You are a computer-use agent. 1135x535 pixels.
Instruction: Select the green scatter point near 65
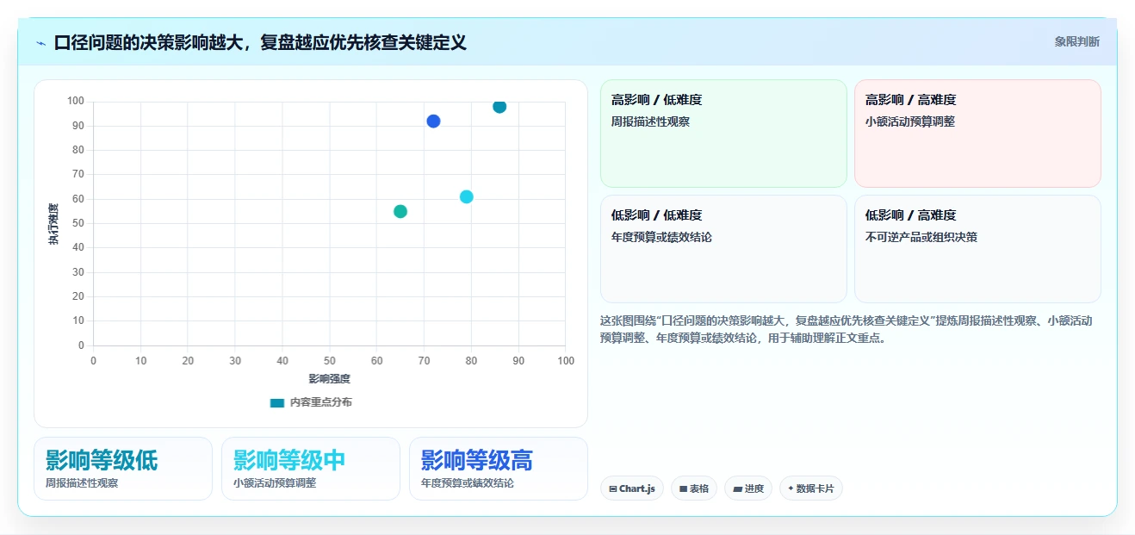coord(400,212)
